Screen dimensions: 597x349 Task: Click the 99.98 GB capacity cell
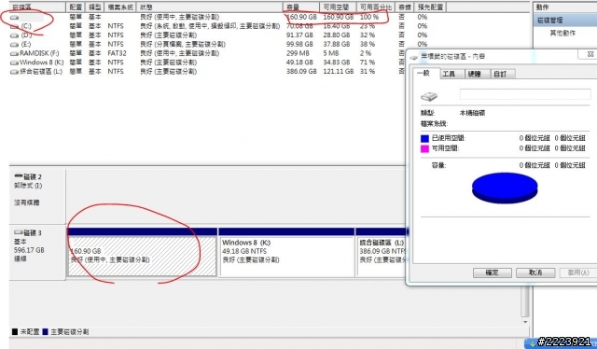(x=299, y=44)
